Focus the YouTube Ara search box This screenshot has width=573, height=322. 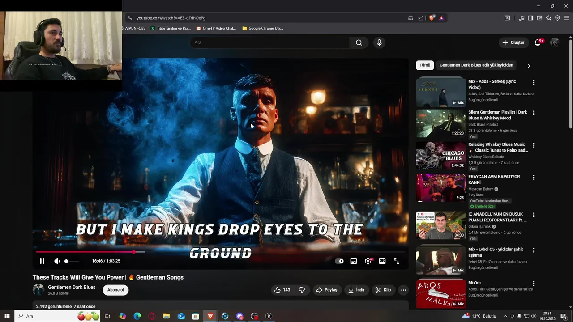pos(269,42)
